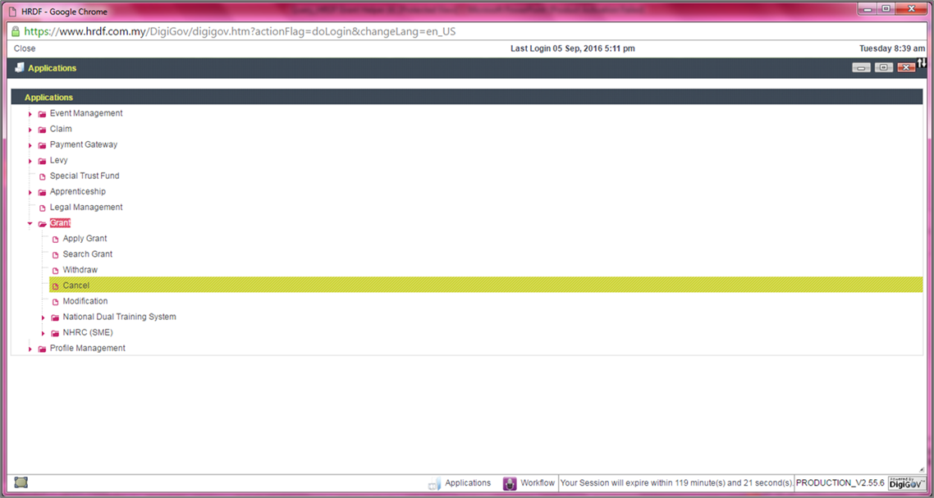934x498 pixels.
Task: Expand the Payment Gateway node arrow
Action: pyautogui.click(x=30, y=144)
